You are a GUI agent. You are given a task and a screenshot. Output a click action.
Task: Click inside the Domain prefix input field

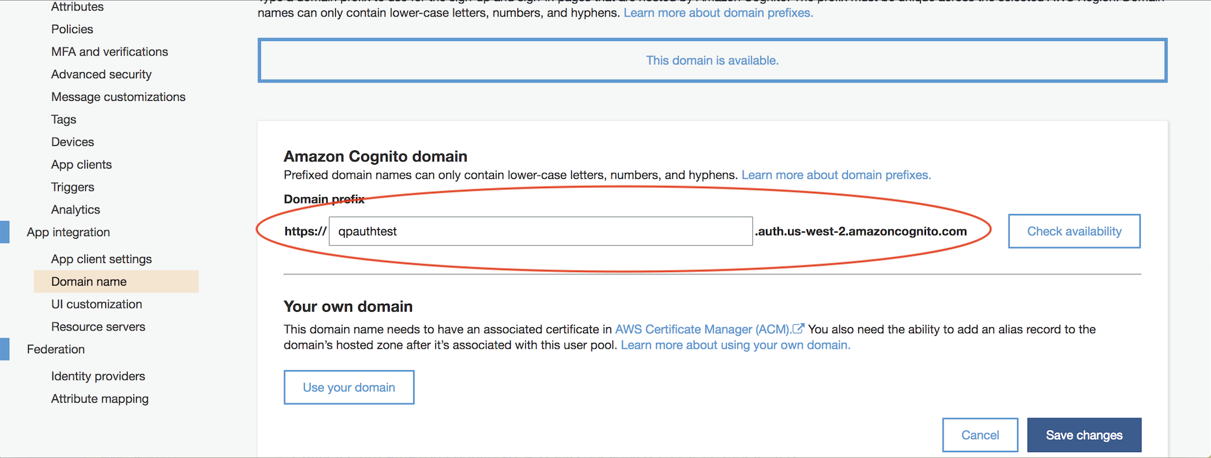(541, 232)
